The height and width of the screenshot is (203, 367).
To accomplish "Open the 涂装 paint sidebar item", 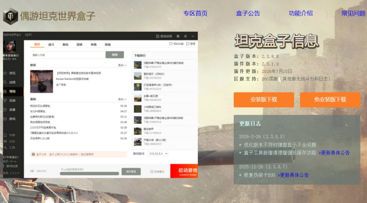I will tap(10, 100).
